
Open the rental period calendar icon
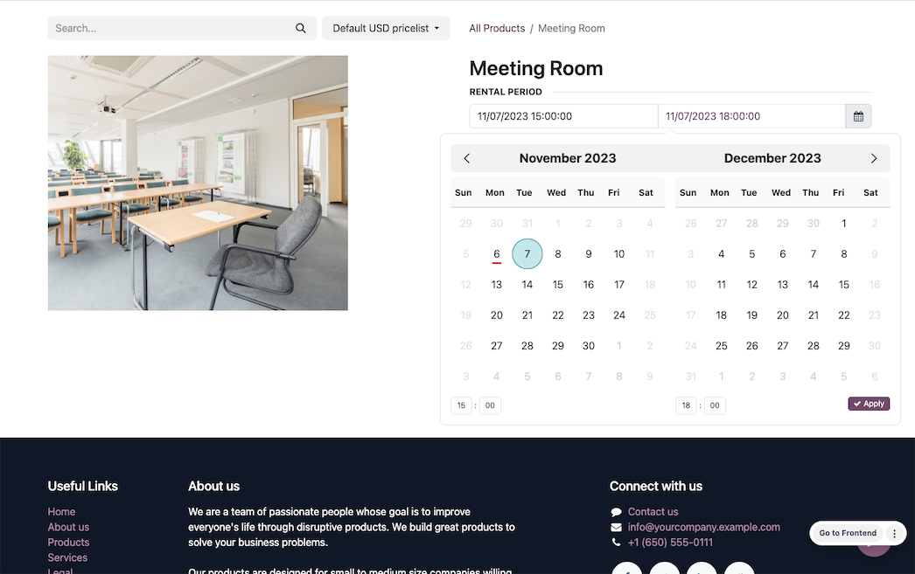(858, 115)
